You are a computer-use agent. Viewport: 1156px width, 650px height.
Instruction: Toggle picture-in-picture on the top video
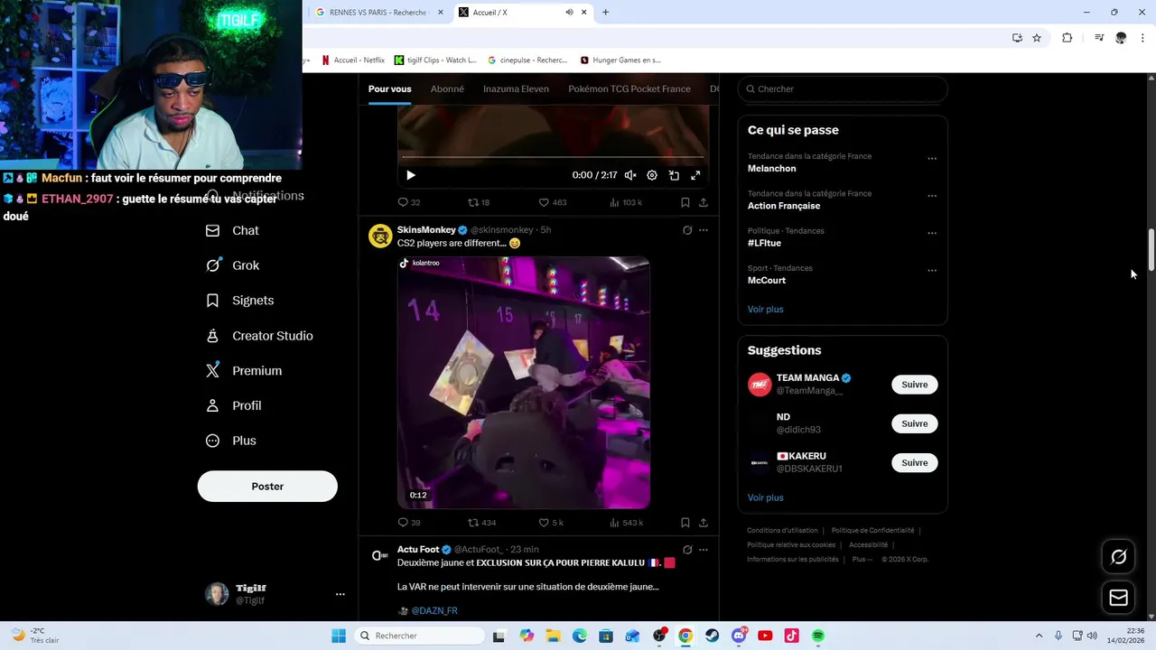point(674,175)
